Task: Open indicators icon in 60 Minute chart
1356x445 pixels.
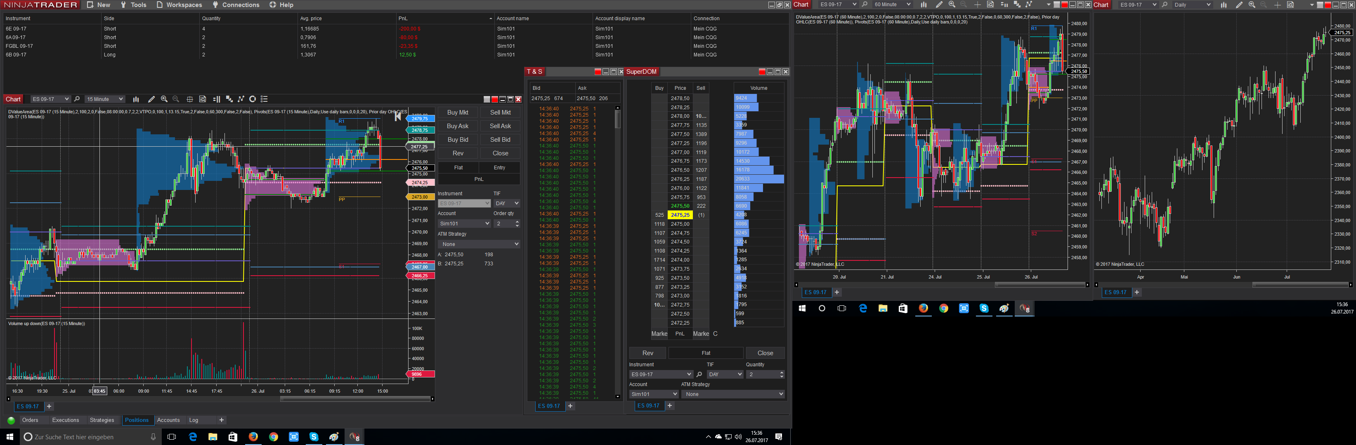Action: click(1029, 5)
